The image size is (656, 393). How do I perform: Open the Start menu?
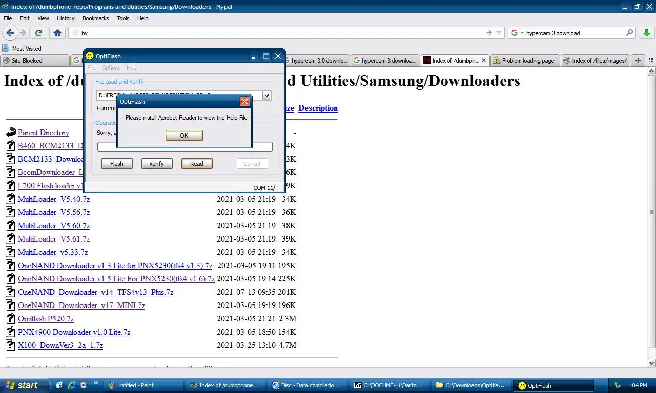coord(25,385)
